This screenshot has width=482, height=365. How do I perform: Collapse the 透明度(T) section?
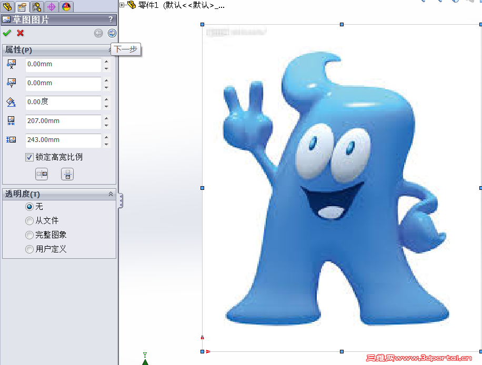(111, 194)
